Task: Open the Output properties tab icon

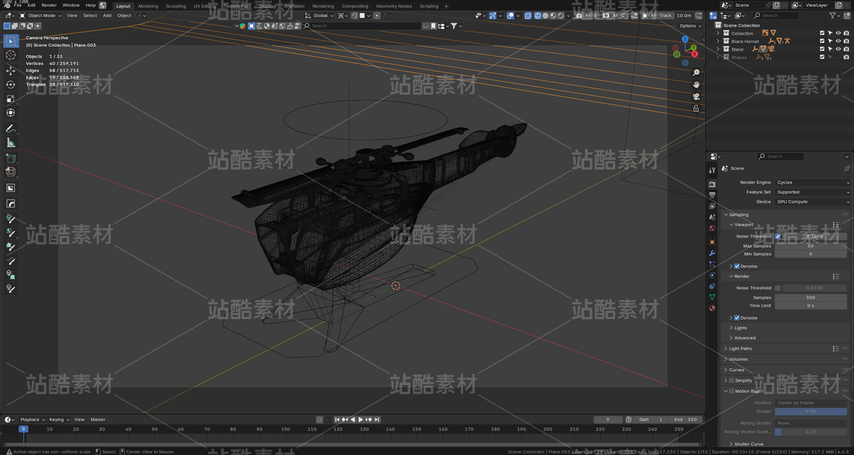Action: coord(712,195)
